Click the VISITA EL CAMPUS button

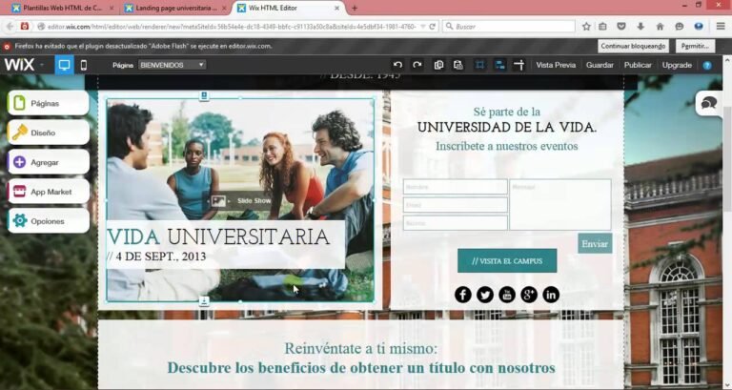point(507,260)
